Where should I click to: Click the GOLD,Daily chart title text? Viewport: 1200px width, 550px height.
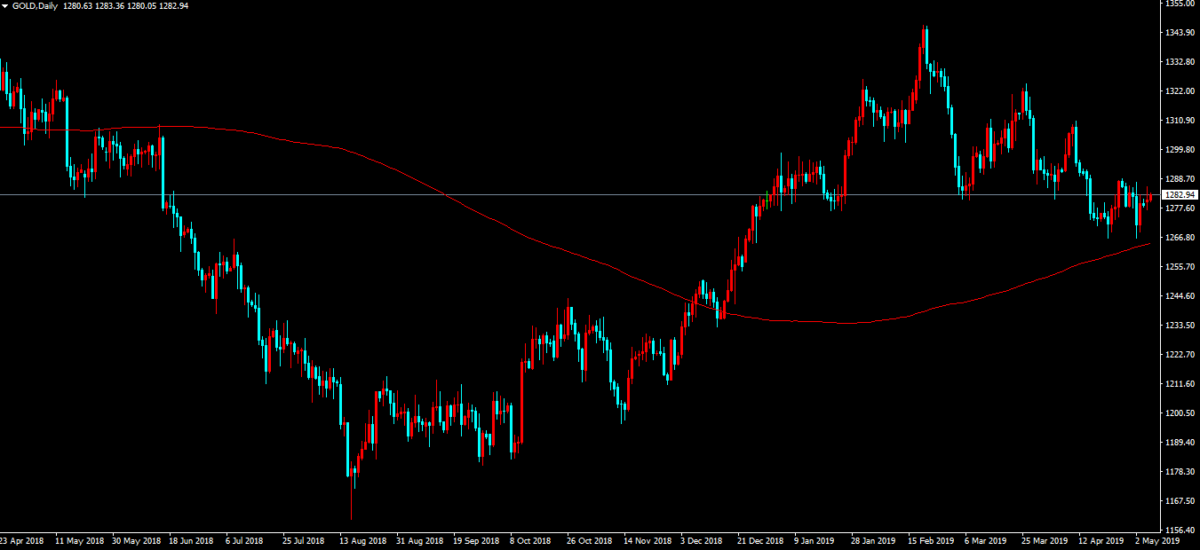pos(35,5)
